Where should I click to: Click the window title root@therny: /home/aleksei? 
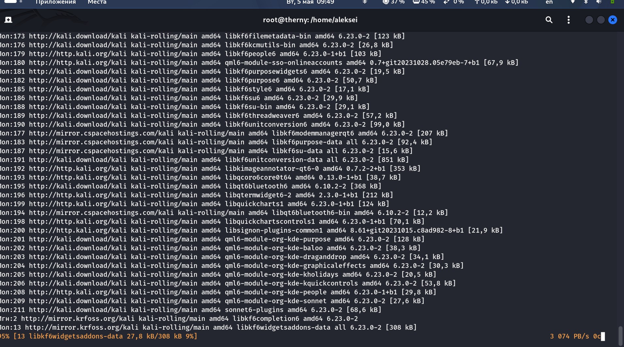(x=310, y=20)
